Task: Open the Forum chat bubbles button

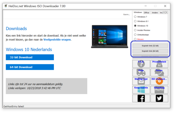Action: coord(159,72)
